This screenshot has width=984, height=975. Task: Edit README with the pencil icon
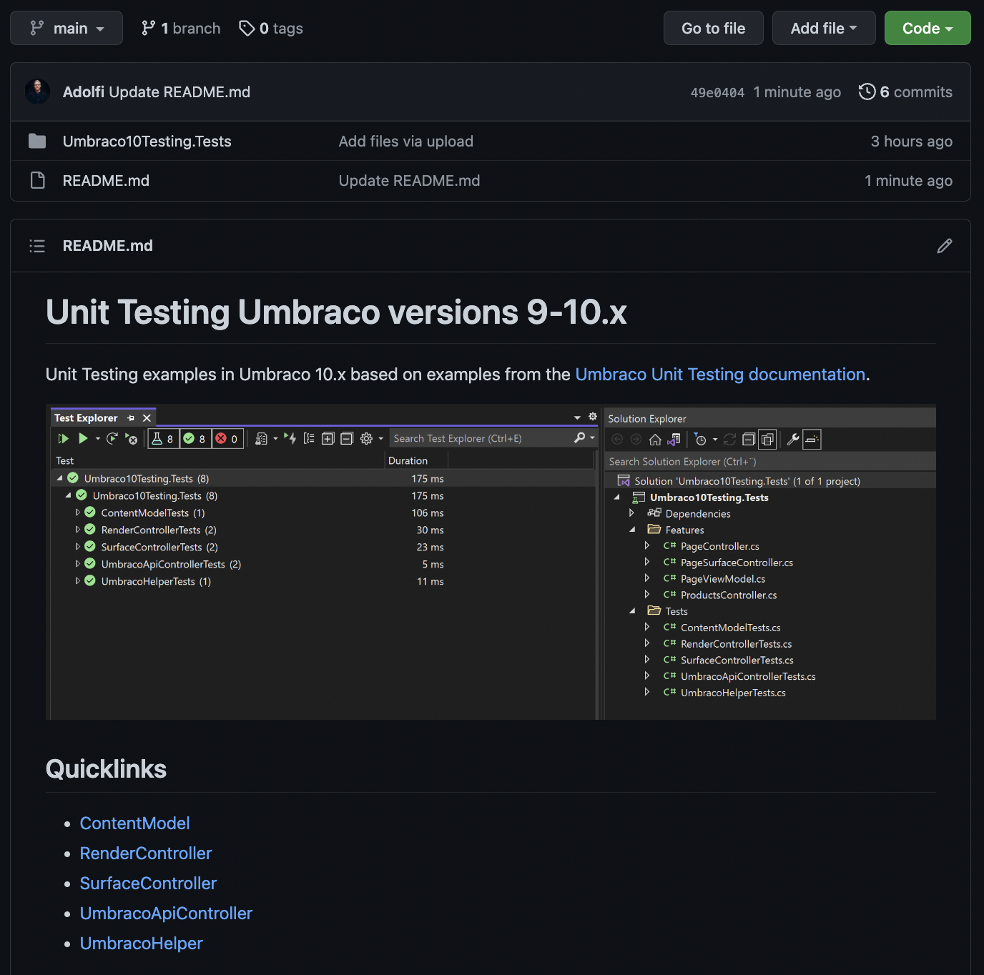coord(945,246)
